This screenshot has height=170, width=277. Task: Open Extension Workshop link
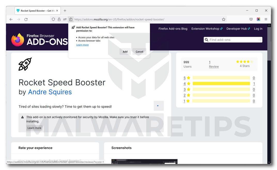[x=207, y=29]
